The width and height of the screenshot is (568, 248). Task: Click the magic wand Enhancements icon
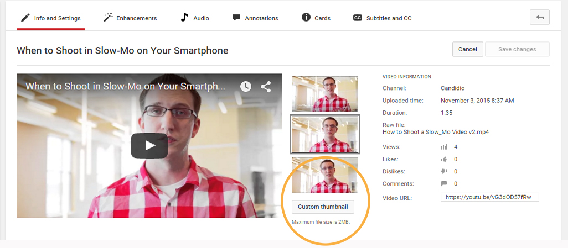tap(108, 18)
